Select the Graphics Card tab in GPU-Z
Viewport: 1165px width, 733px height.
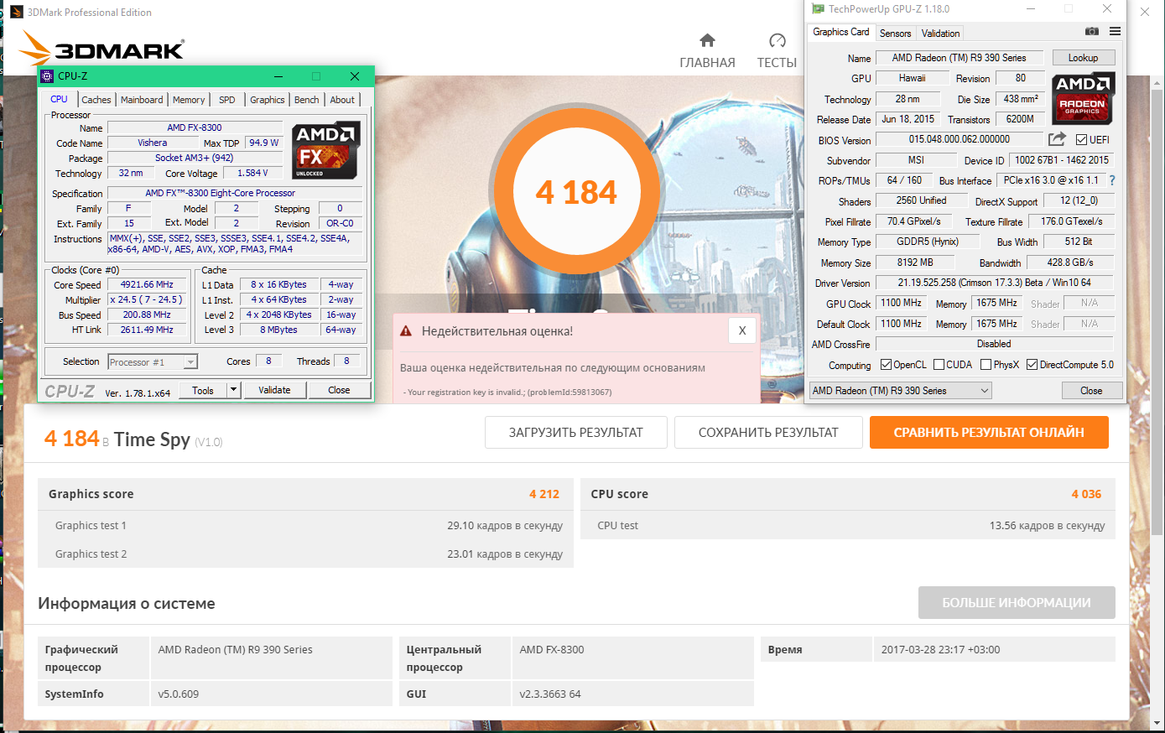(841, 32)
